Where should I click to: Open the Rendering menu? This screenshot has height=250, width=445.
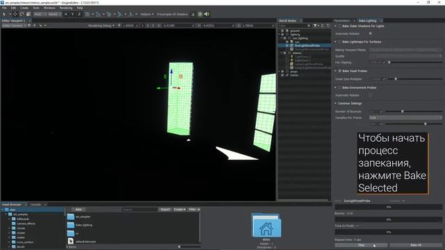coord(66,8)
